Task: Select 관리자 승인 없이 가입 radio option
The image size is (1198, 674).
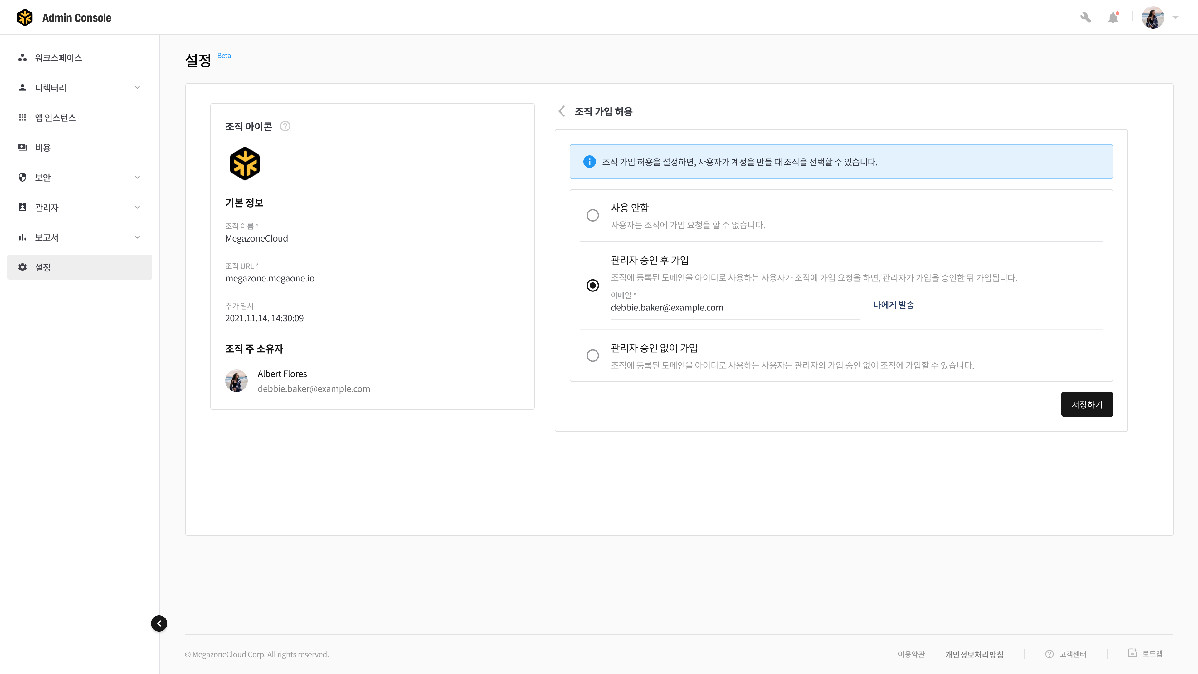Action: click(592, 355)
